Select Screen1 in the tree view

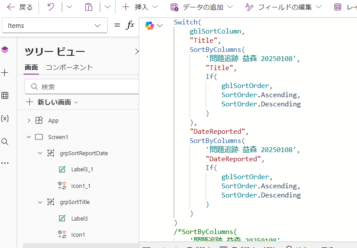click(x=58, y=137)
